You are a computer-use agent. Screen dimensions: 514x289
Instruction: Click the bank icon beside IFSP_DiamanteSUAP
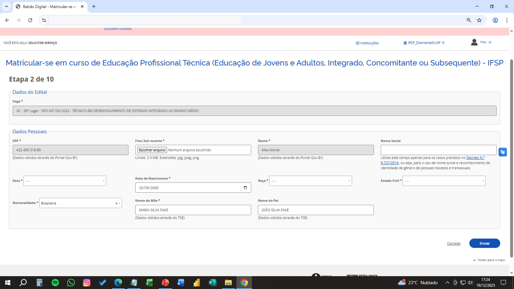404,43
